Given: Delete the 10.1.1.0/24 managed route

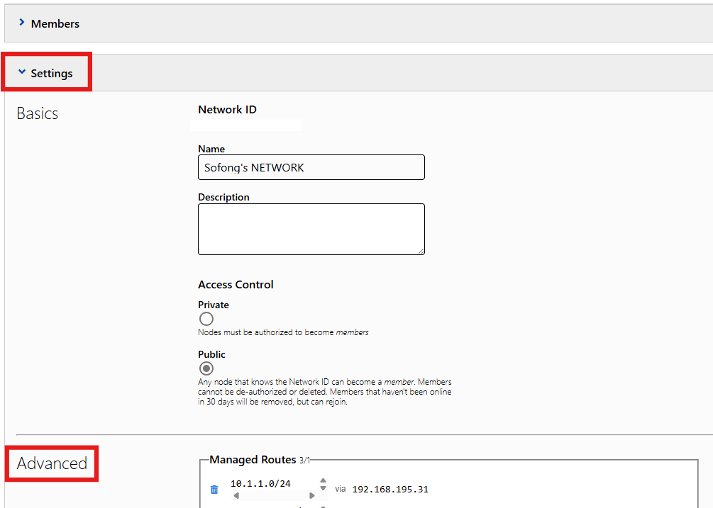Looking at the screenshot, I should (214, 490).
